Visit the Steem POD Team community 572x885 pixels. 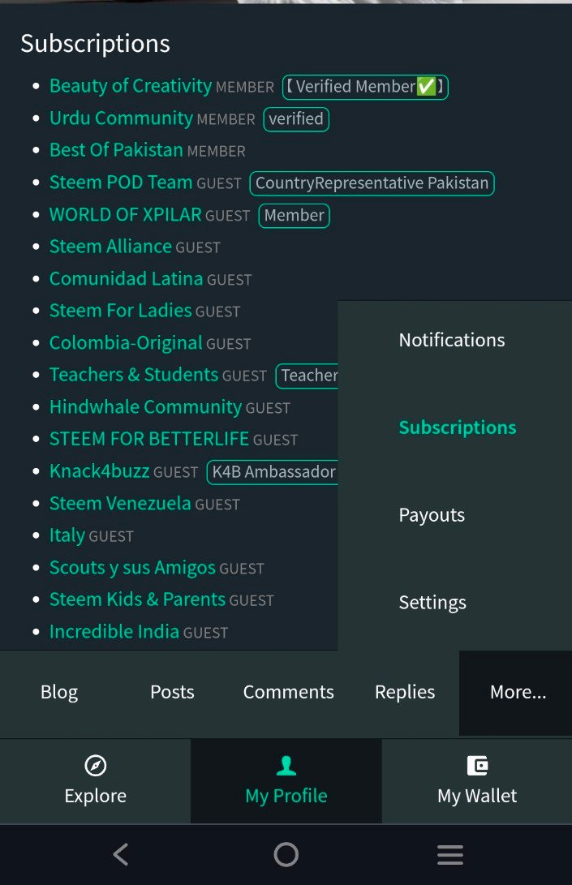coord(121,183)
